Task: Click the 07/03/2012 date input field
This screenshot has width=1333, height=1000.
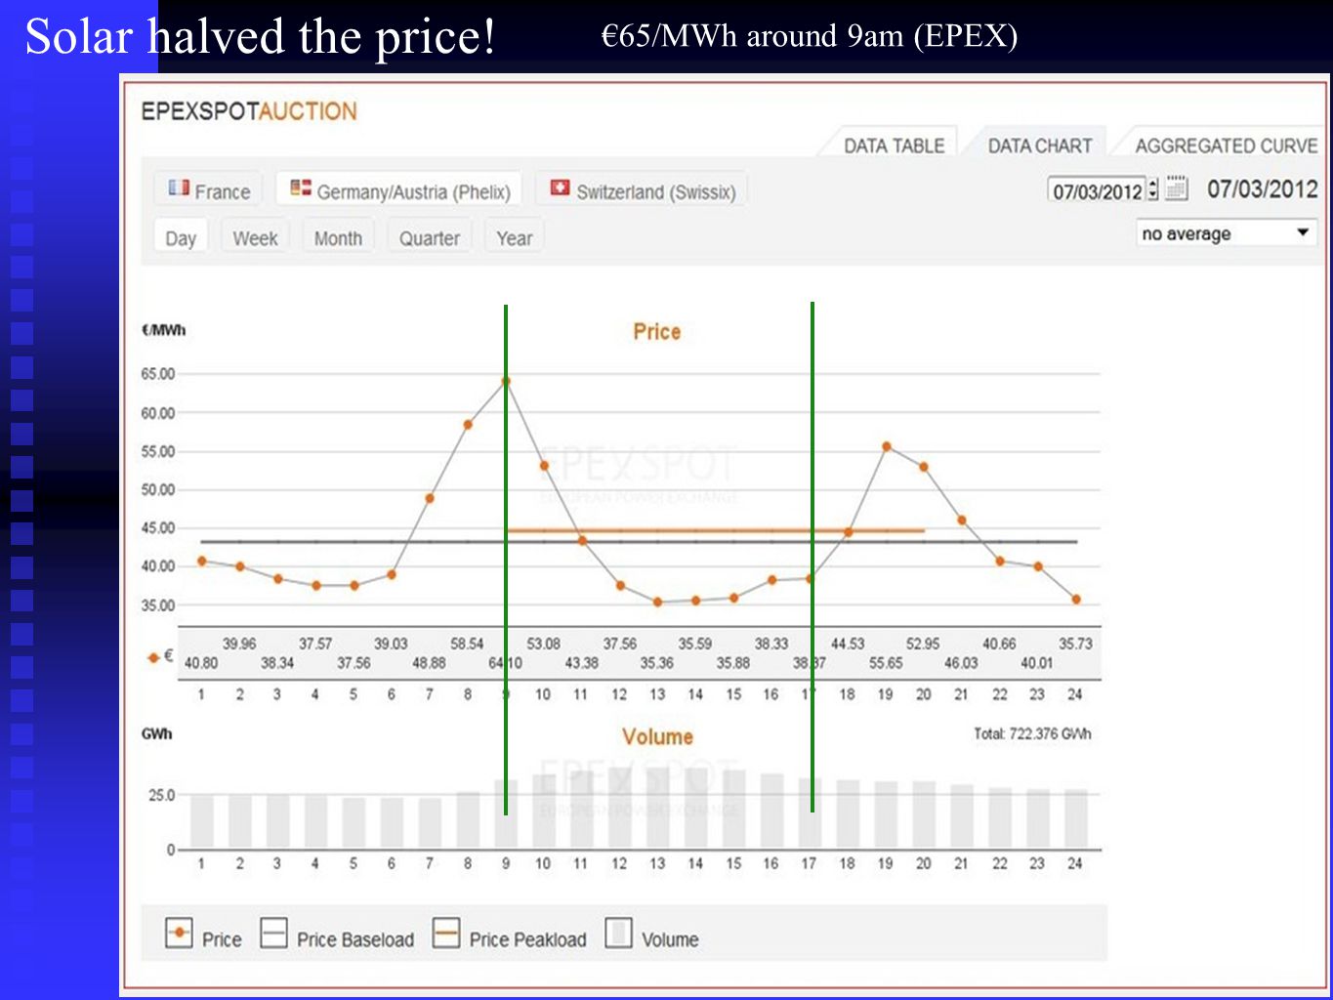Action: pos(1096,190)
